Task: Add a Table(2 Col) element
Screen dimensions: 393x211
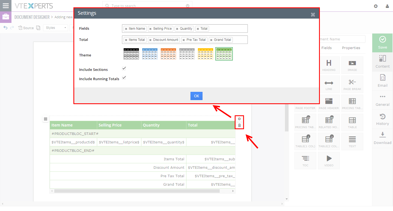Action: coord(329,141)
